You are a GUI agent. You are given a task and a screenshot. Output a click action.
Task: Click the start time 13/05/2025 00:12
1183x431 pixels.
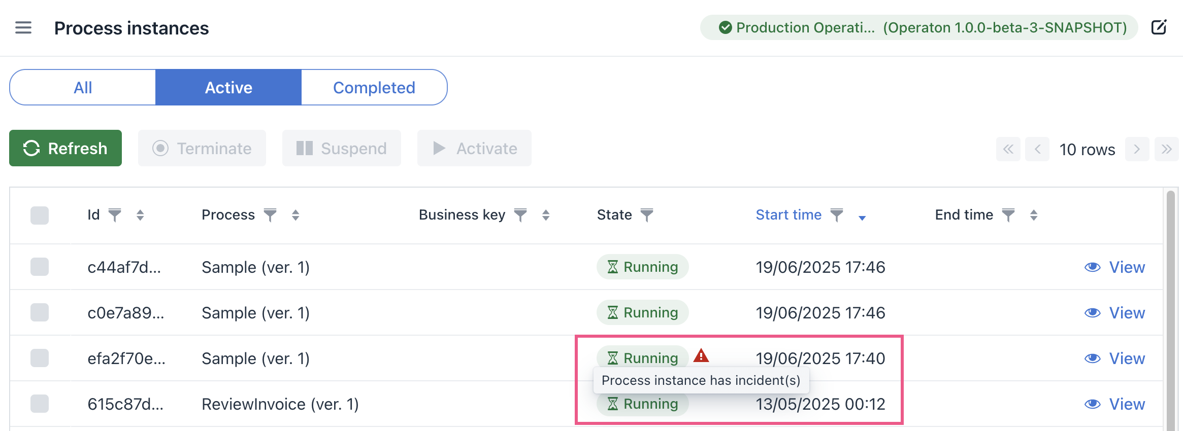[x=820, y=404]
